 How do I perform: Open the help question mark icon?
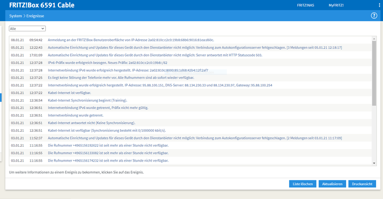(374, 16)
